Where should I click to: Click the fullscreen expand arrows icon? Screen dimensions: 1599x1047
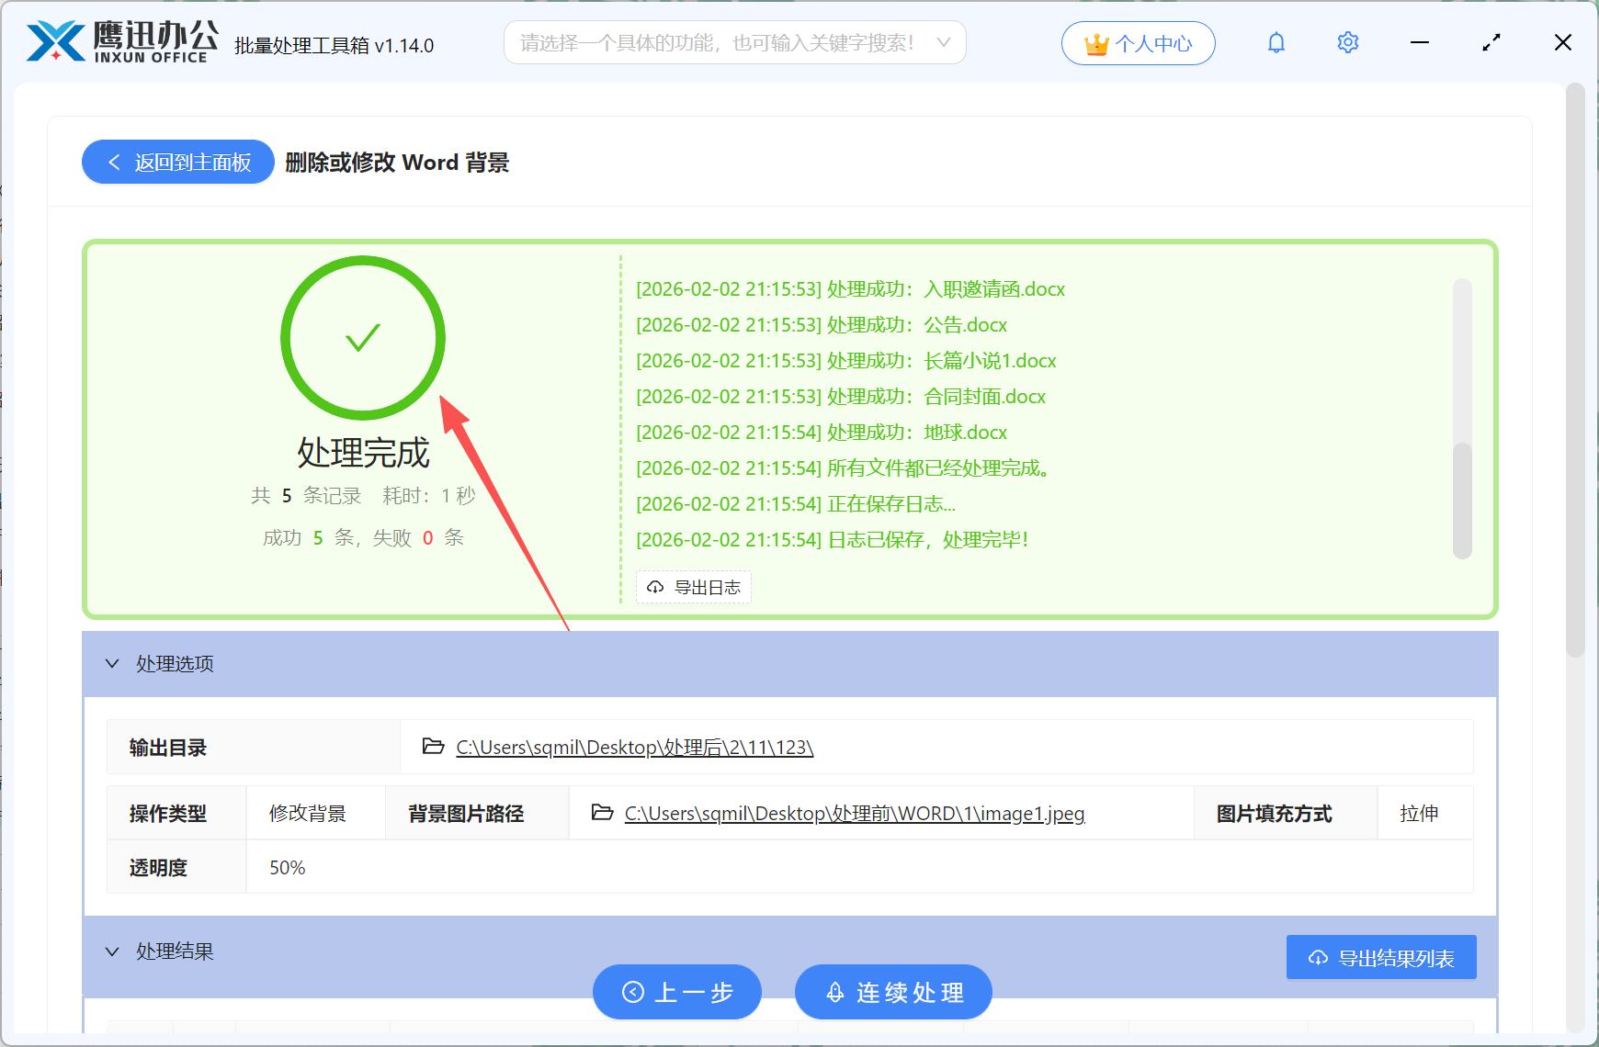tap(1491, 42)
